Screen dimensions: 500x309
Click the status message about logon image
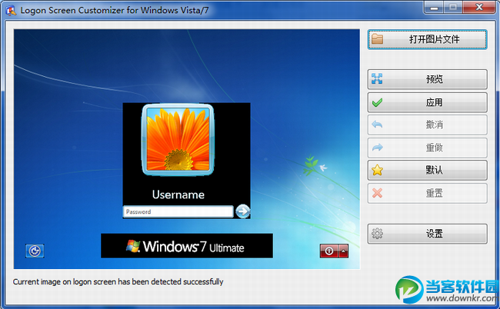click(118, 281)
